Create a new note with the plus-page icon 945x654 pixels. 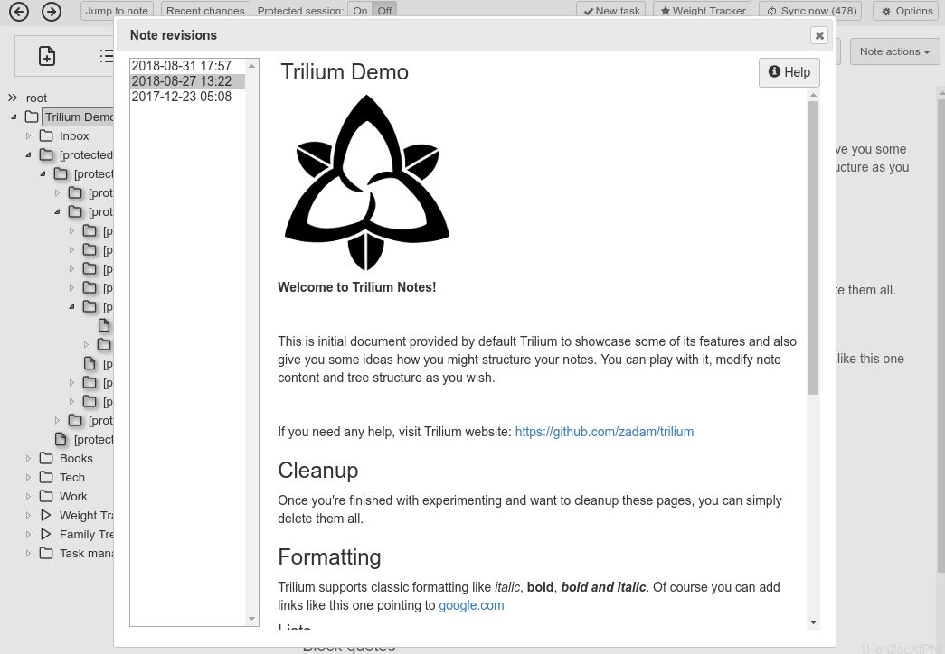(47, 56)
